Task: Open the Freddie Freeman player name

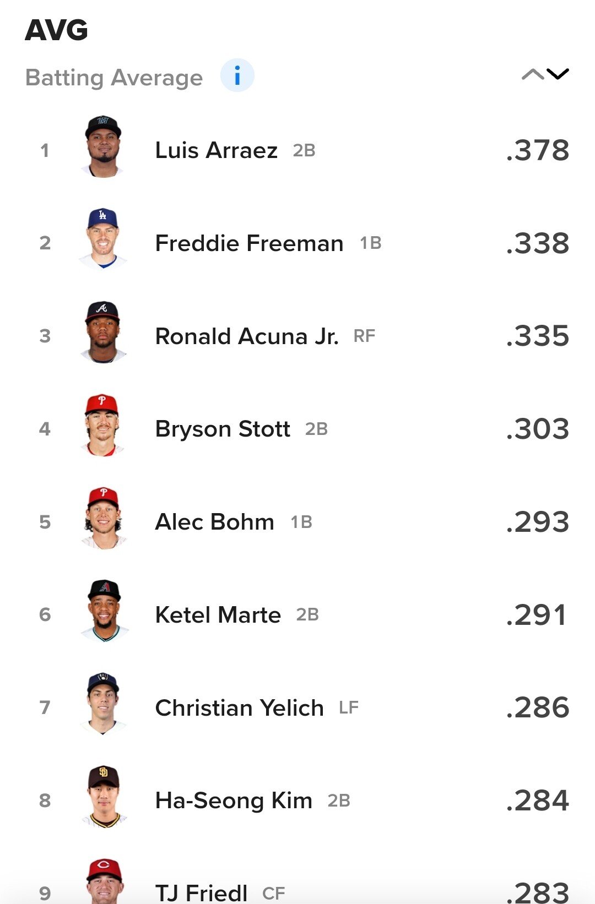Action: tap(250, 243)
